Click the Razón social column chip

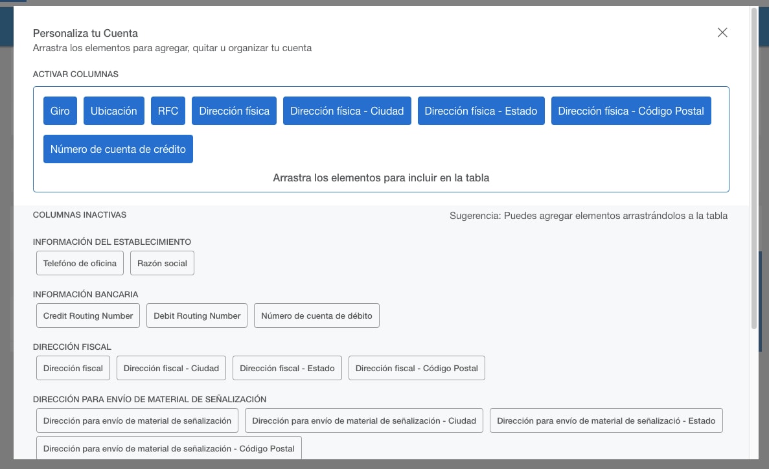(162, 263)
